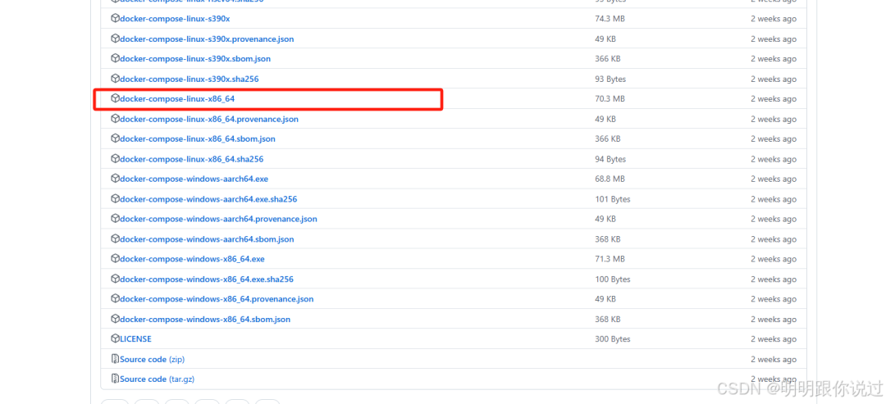Viewport: 886px width, 404px height.
Task: Open the docker-compose-linux-s390x.sbom.json link
Action: tap(195, 59)
